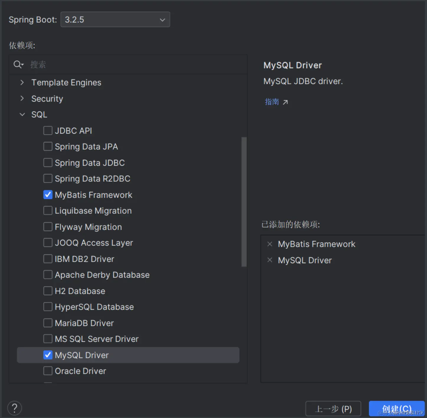Collapse the SQL category
The image size is (427, 418).
(22, 115)
